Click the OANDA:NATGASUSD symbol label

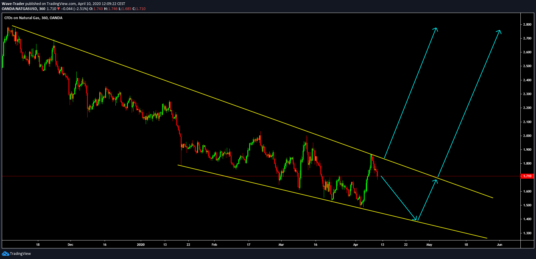pos(19,9)
